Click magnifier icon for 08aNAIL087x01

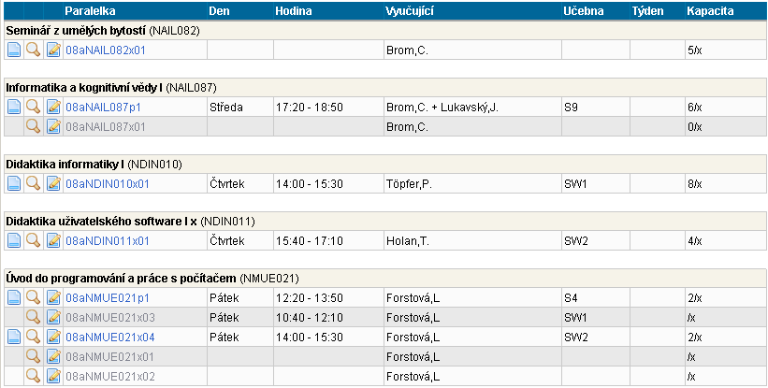pyautogui.click(x=33, y=126)
